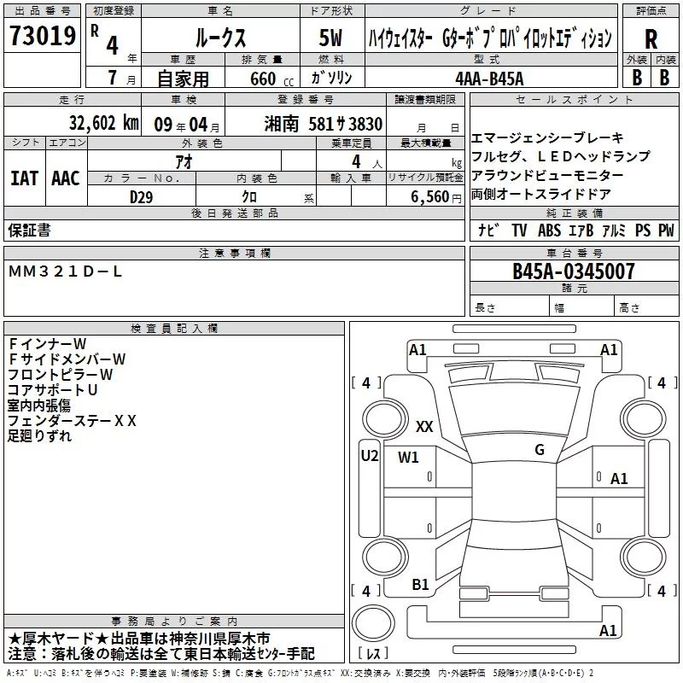The height and width of the screenshot is (683, 683).
Task: Click recycle deposit 6,560円
Action: click(436, 197)
